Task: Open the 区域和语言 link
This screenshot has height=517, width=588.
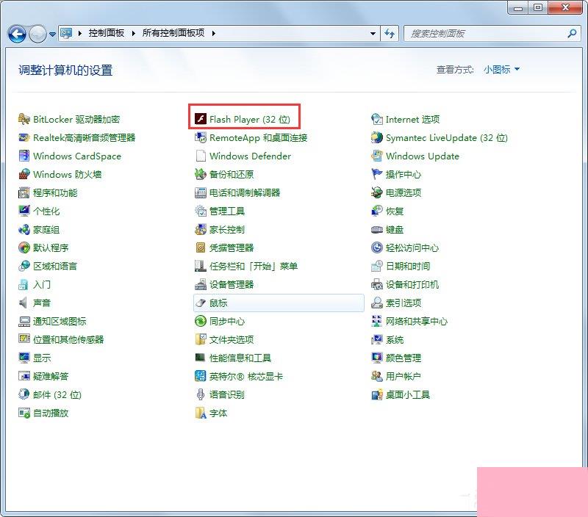Action: 55,266
